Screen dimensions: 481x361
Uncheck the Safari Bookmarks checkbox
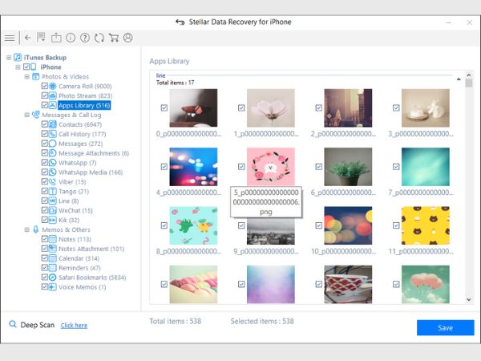(45, 278)
